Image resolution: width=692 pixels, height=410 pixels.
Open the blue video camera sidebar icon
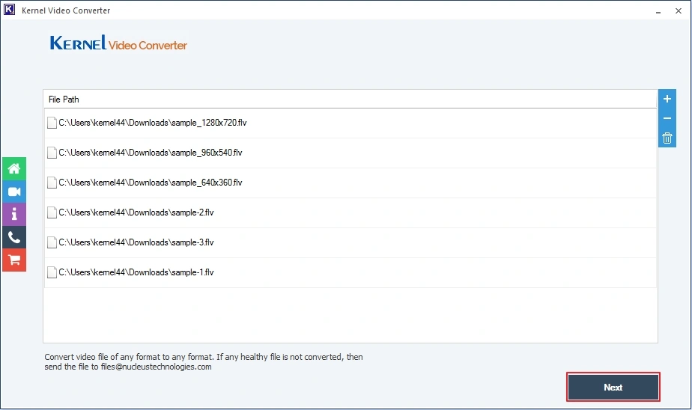pos(14,192)
